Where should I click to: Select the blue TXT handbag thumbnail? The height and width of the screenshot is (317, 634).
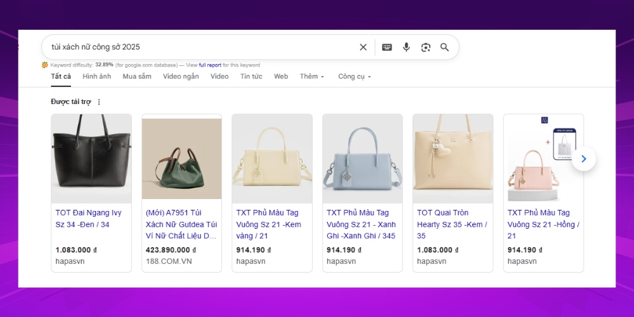(362, 158)
